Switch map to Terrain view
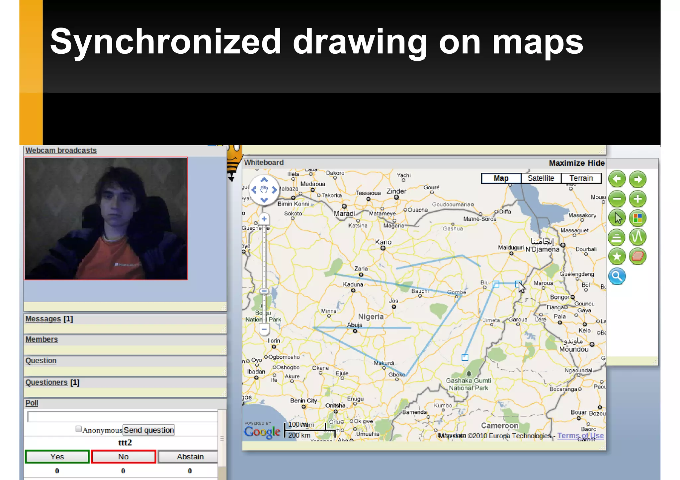680x480 pixels. 581,178
